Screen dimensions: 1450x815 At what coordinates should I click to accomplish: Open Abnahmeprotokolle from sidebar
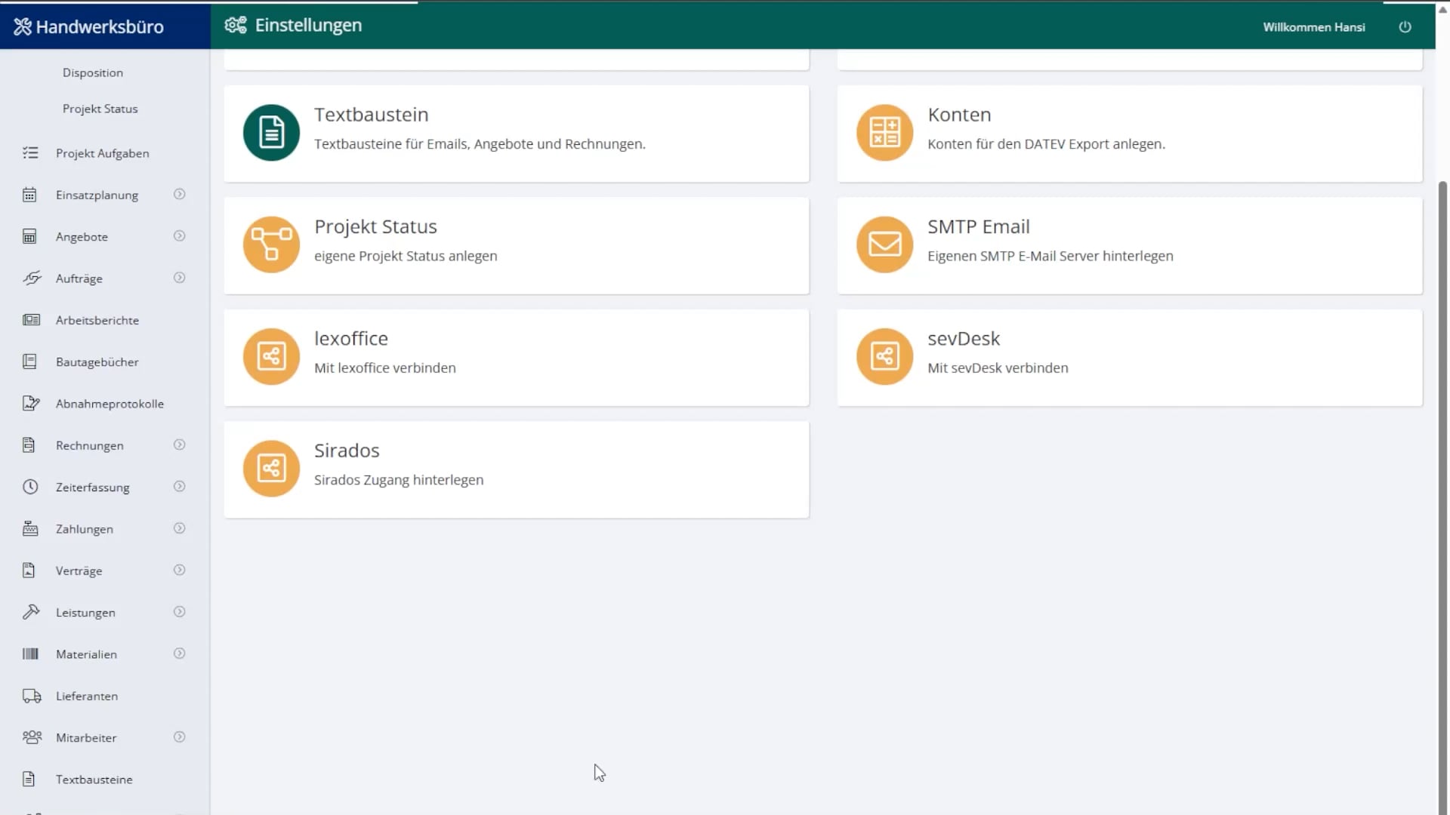coord(109,404)
